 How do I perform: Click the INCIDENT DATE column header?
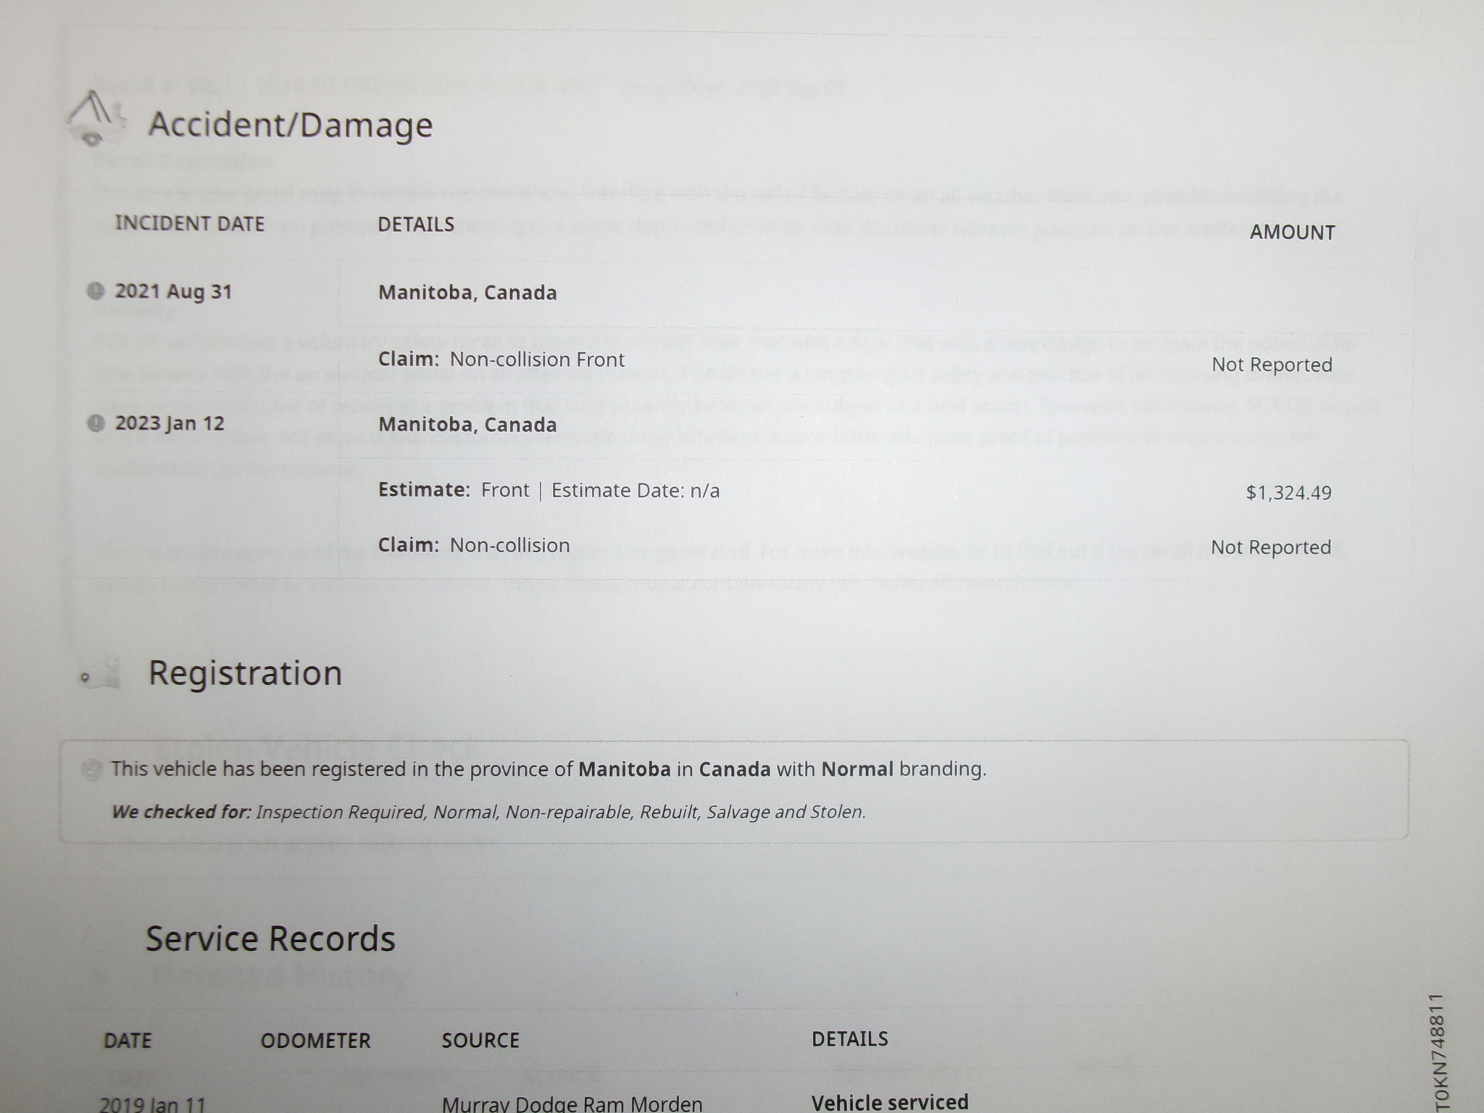190,223
